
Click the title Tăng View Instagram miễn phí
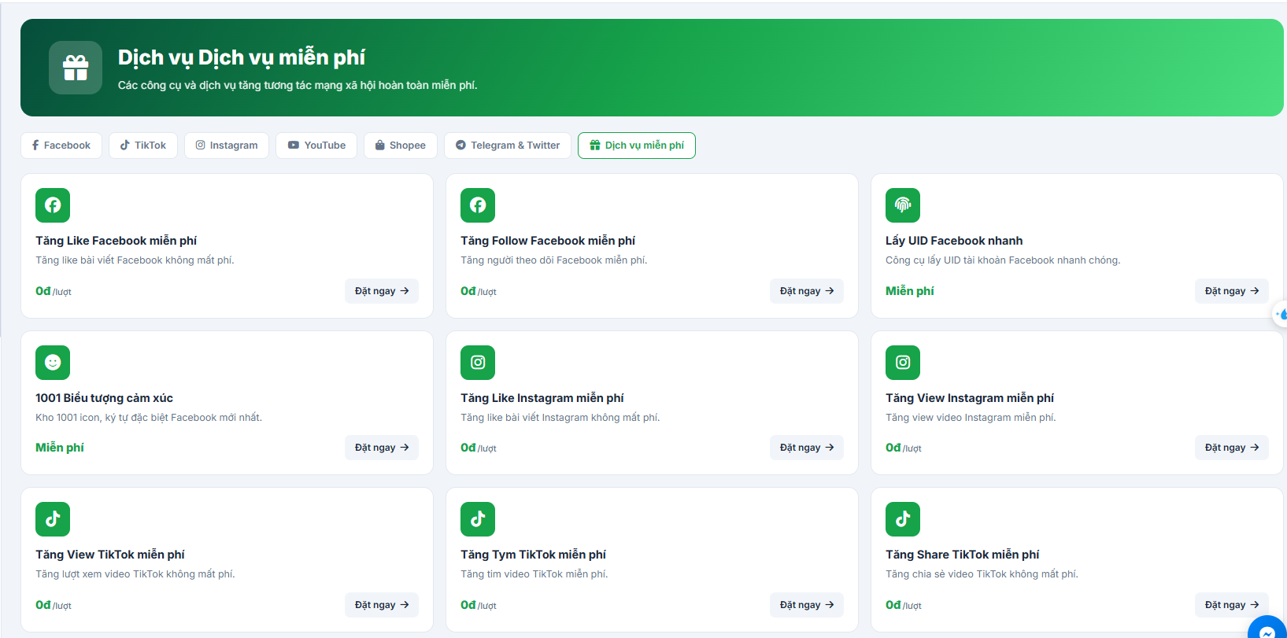point(970,398)
